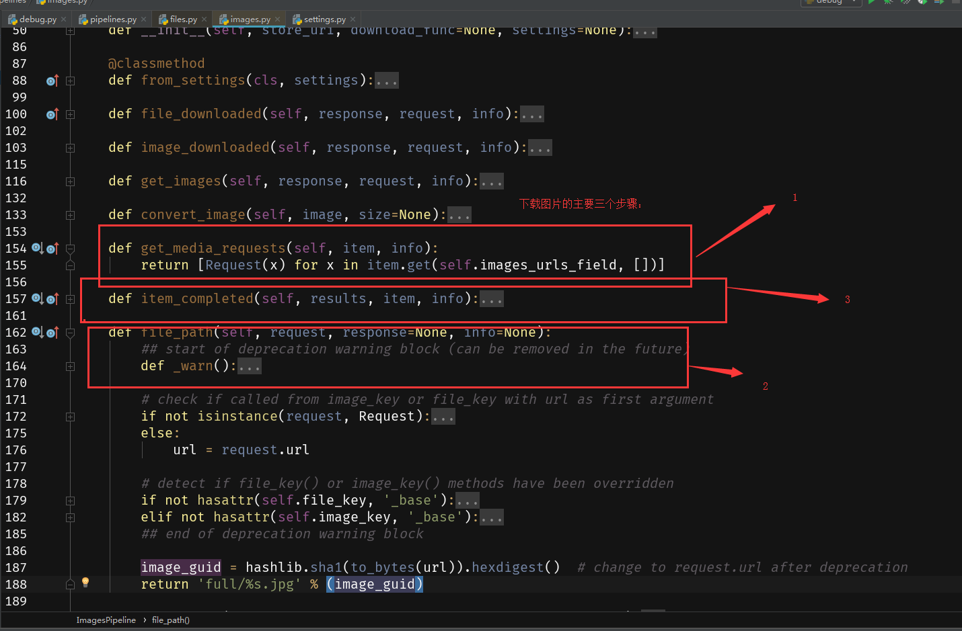Click the overrides-method gutter icon on line 88
Viewport: 962px width, 631px height.
(x=52, y=81)
